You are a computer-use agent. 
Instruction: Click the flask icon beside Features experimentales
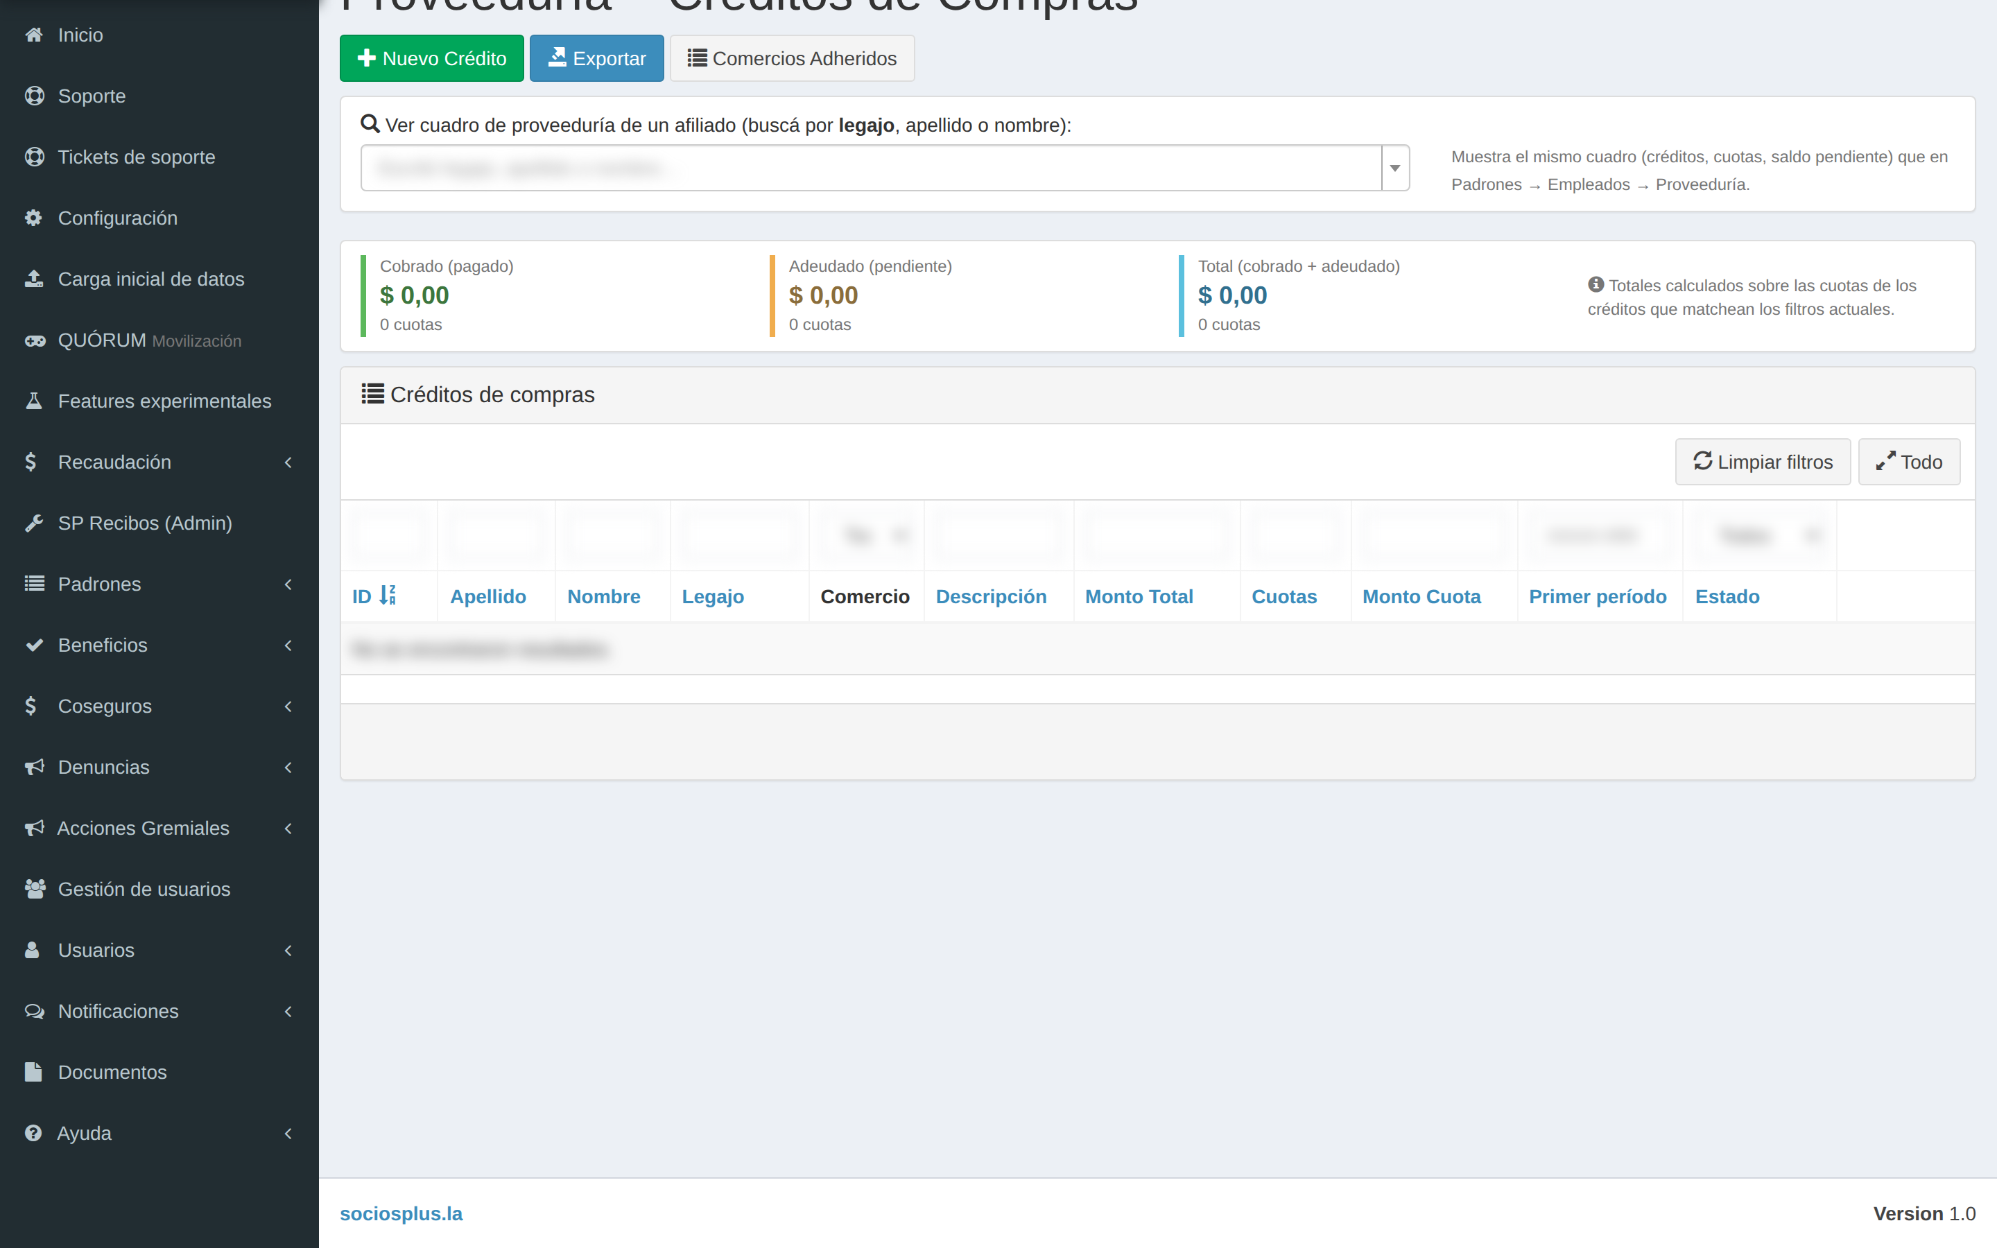coord(34,401)
